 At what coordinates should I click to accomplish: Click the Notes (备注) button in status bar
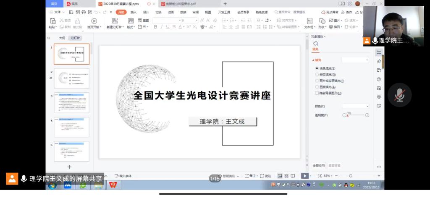250,176
